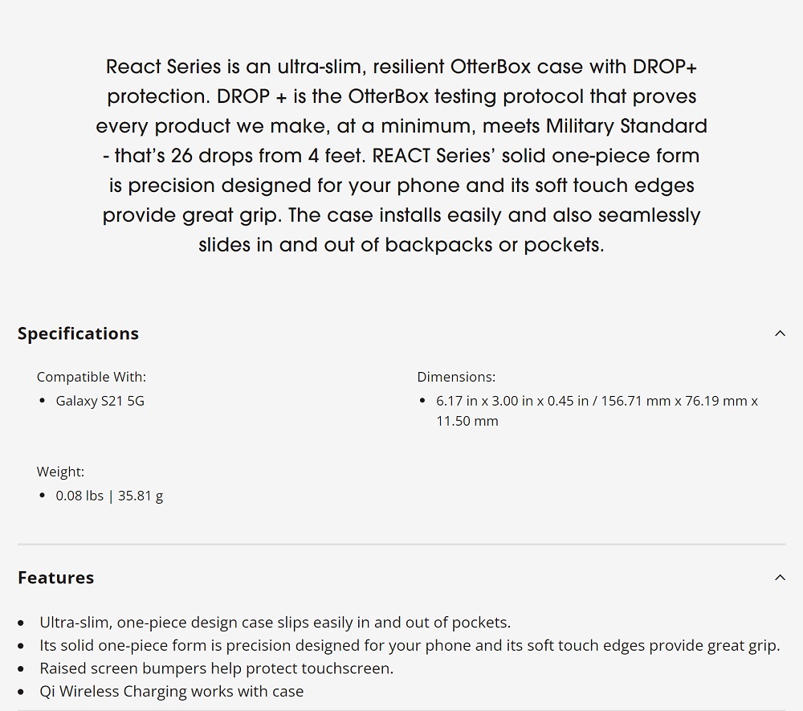Collapse the Specifications section chevron

[780, 333]
